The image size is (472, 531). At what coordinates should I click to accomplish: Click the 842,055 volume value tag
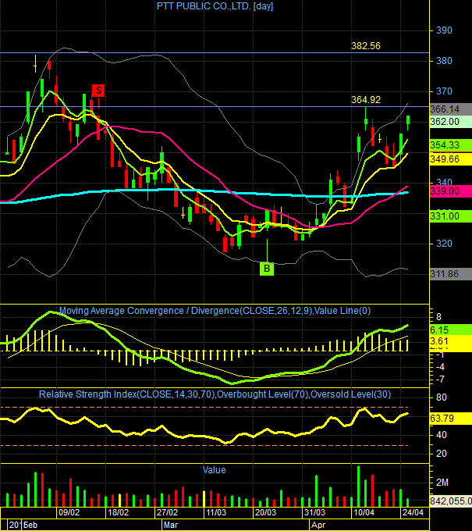coord(451,501)
